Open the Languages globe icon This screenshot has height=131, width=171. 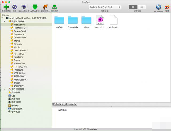tap(158, 7)
